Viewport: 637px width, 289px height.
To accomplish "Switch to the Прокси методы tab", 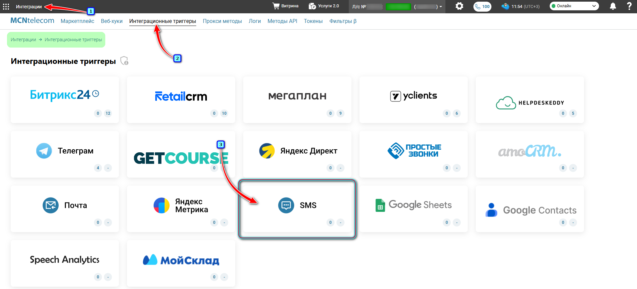I will point(222,21).
